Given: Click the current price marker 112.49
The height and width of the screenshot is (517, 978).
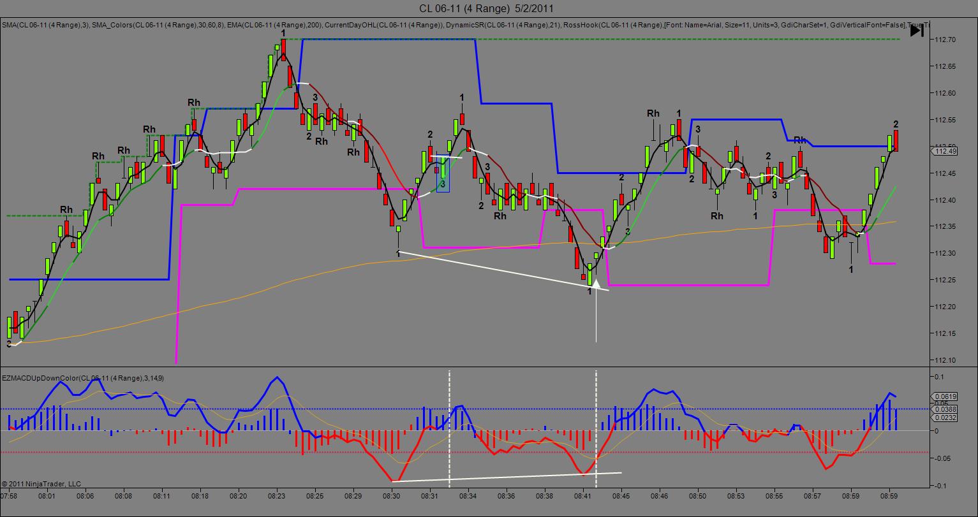Looking at the screenshot, I should coord(945,151).
